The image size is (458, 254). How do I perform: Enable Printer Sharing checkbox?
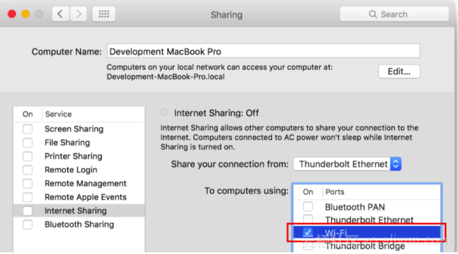28,156
